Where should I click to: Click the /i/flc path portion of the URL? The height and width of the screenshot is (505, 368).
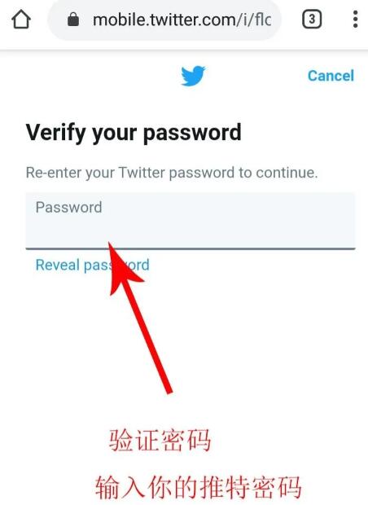(x=253, y=20)
